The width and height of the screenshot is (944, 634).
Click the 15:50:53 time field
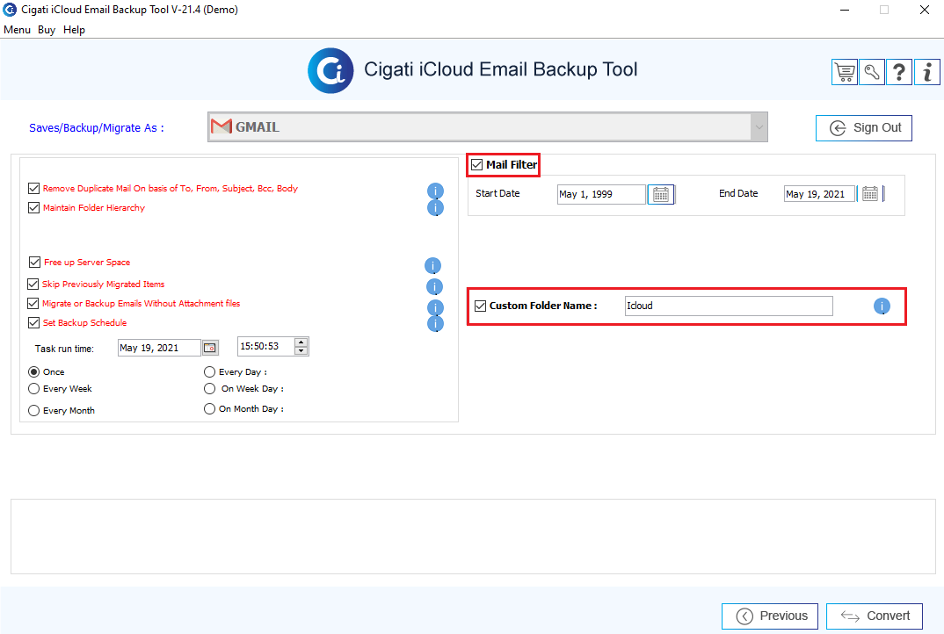265,347
